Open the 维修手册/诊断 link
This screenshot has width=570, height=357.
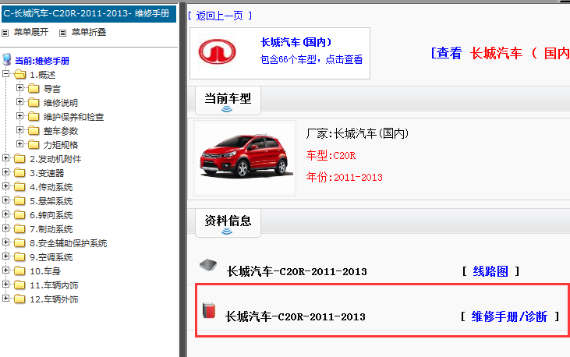[x=509, y=316]
